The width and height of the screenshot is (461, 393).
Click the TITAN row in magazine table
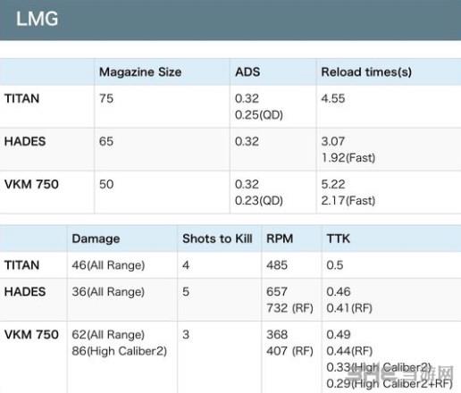pos(230,106)
